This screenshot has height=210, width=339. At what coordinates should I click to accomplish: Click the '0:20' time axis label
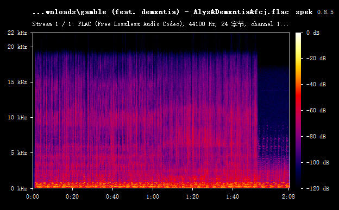tap(72, 196)
